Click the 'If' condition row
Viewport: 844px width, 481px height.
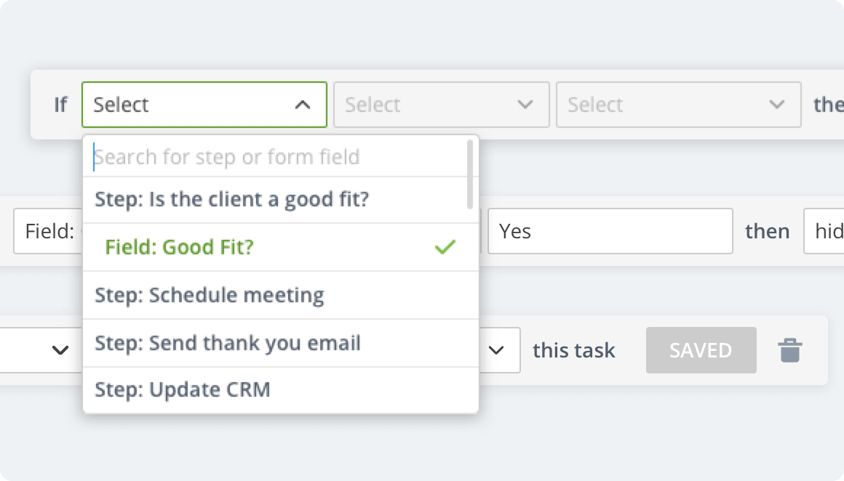pos(60,105)
